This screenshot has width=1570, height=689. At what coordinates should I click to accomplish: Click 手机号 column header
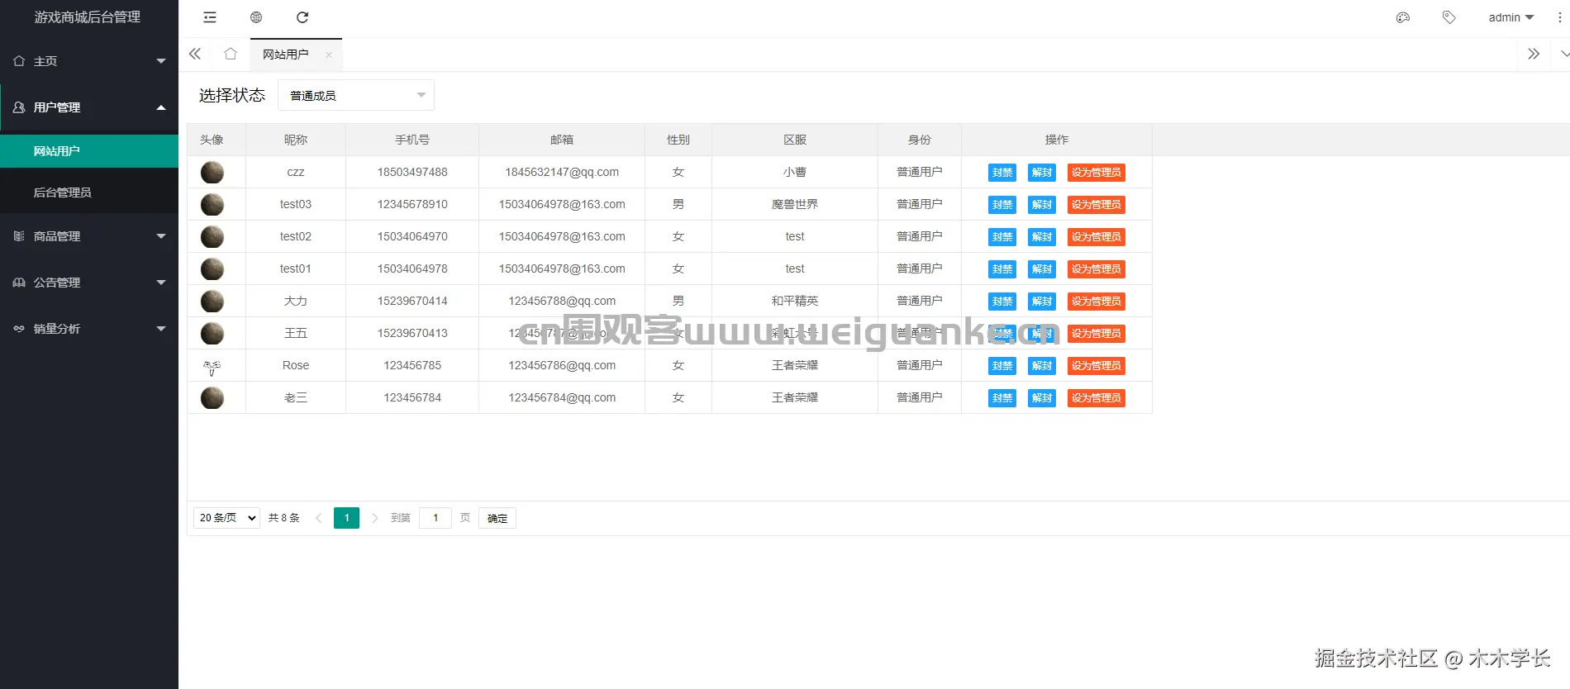click(412, 140)
